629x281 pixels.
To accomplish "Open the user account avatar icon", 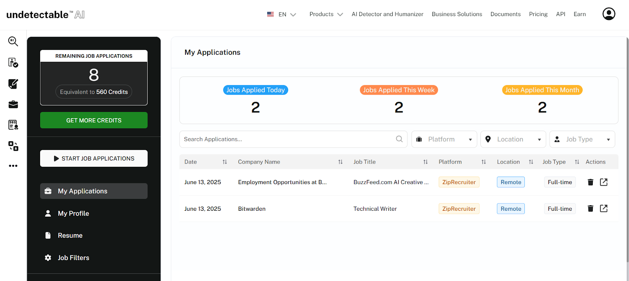I will 609,14.
